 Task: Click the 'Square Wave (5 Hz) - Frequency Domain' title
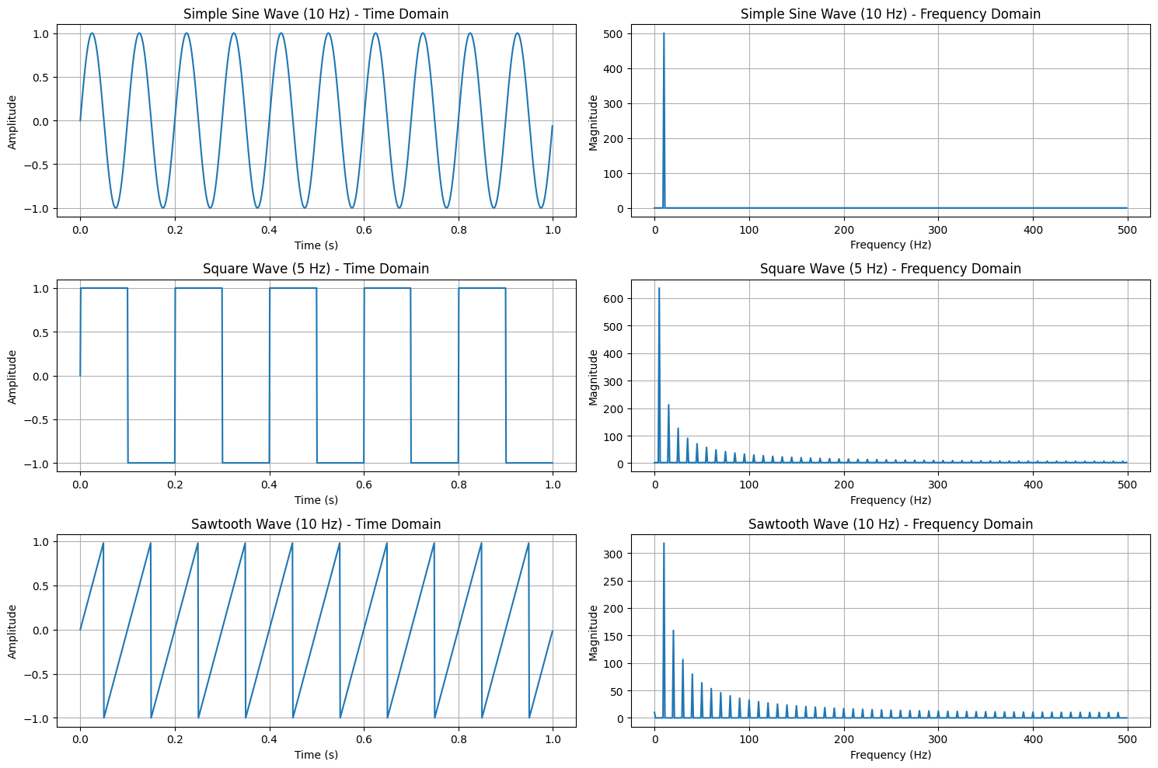[891, 269]
